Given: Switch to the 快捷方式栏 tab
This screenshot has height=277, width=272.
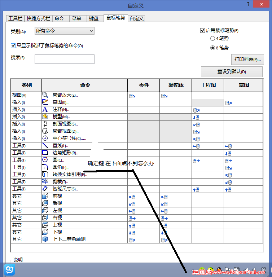Looking at the screenshot, I should click(38, 18).
